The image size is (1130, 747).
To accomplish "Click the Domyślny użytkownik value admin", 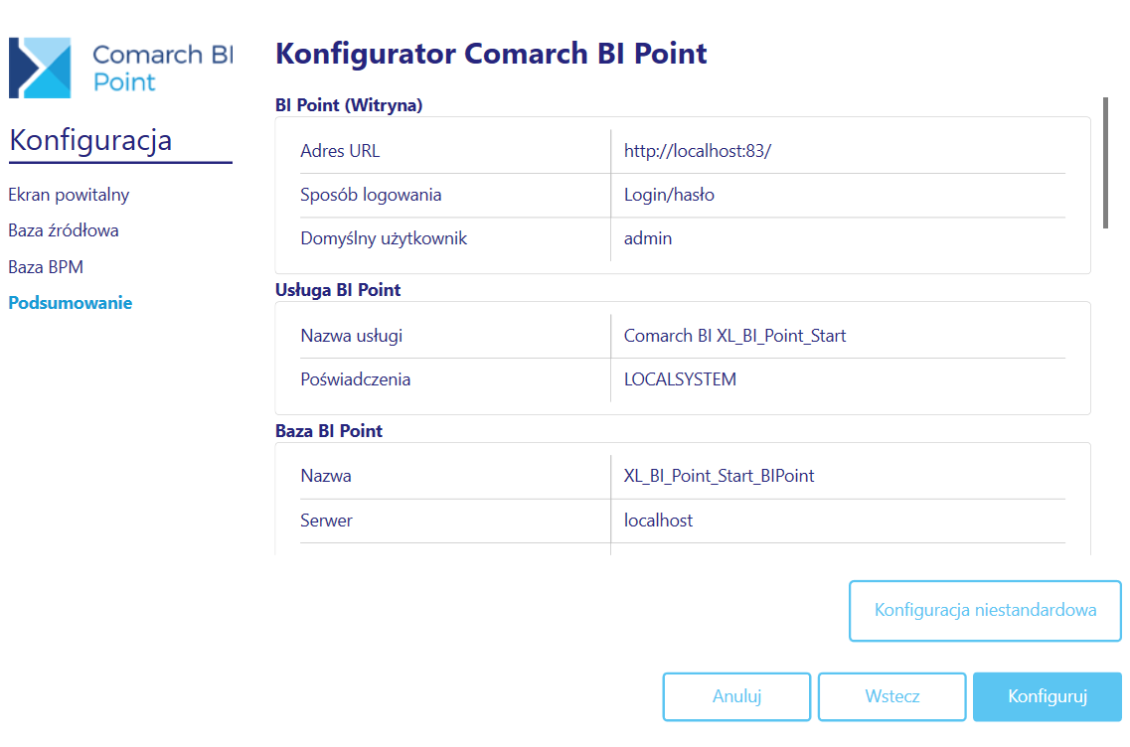I will (648, 238).
